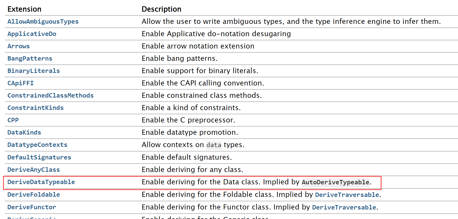The height and width of the screenshot is (219, 458).
Task: Open the Arrows extension link
Action: coord(18,46)
